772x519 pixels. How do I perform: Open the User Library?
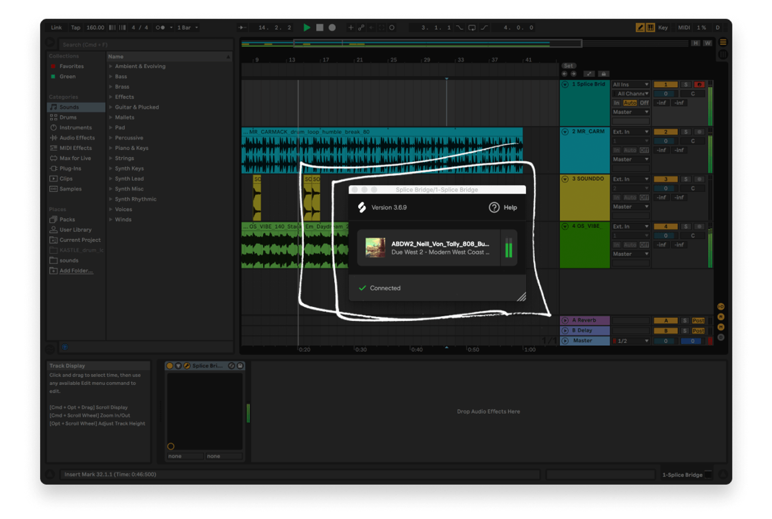pos(76,230)
